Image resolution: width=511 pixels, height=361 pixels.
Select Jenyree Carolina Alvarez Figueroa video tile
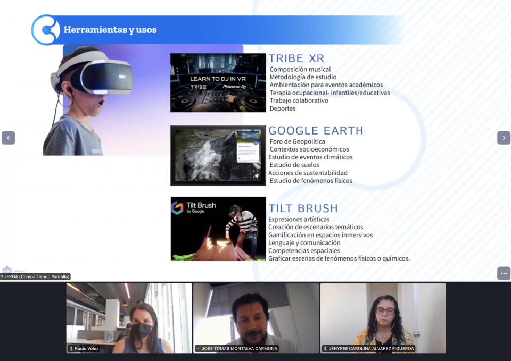[x=383, y=318]
